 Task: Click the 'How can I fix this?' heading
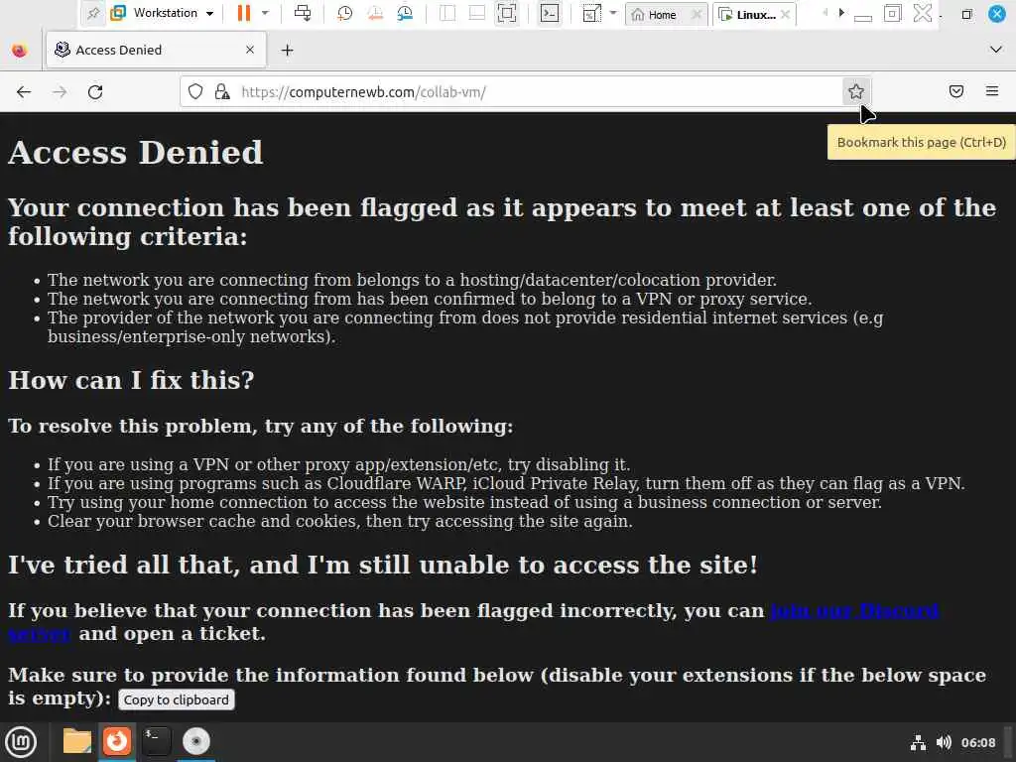[131, 380]
